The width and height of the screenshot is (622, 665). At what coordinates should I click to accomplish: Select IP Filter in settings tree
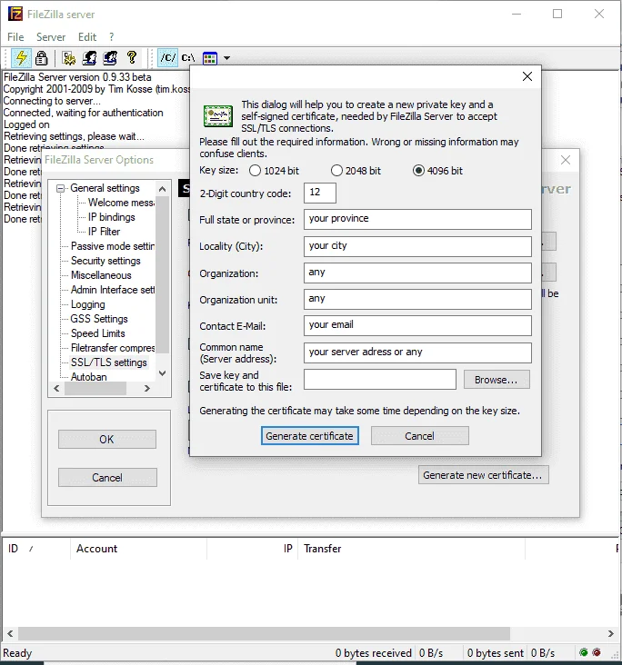coord(104,232)
